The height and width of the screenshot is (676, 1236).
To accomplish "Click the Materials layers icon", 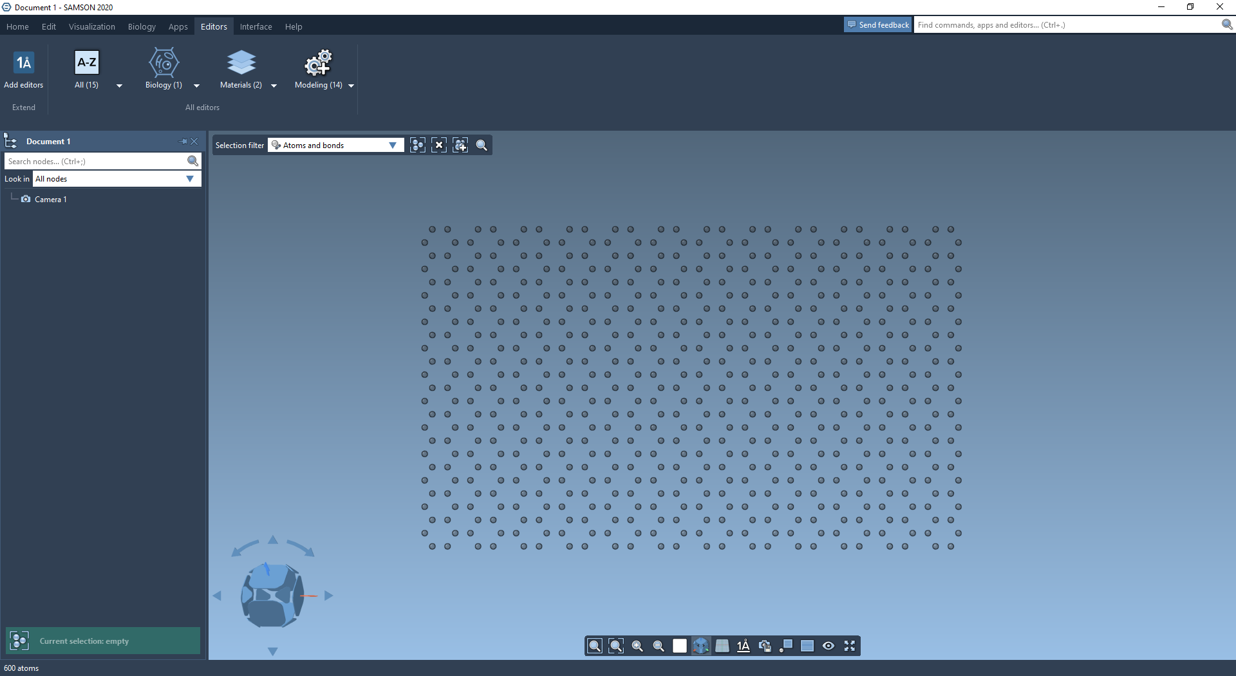I will 241,63.
